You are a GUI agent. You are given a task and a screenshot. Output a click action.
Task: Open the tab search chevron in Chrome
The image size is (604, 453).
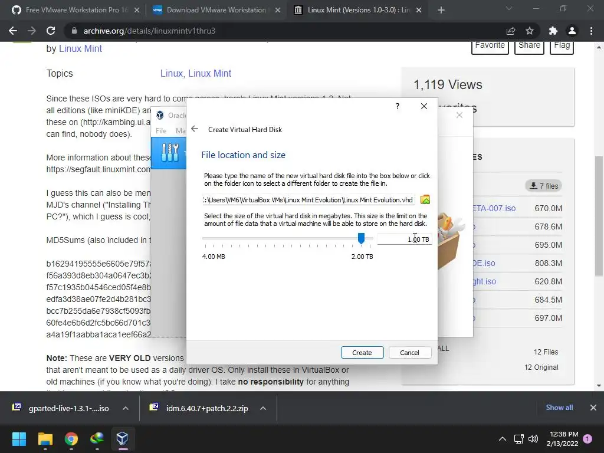(x=509, y=8)
